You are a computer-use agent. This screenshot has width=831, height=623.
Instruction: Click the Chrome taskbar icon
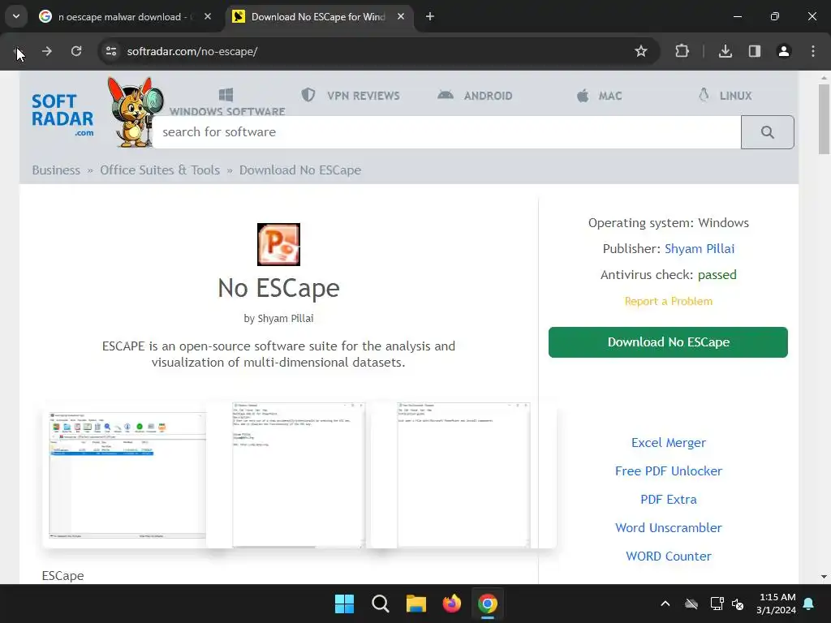(488, 604)
